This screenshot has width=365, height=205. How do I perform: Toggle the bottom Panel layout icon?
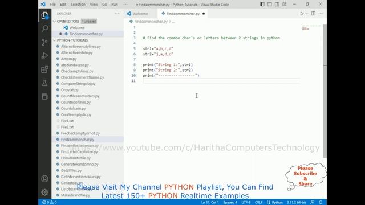pyautogui.click(x=270, y=4)
